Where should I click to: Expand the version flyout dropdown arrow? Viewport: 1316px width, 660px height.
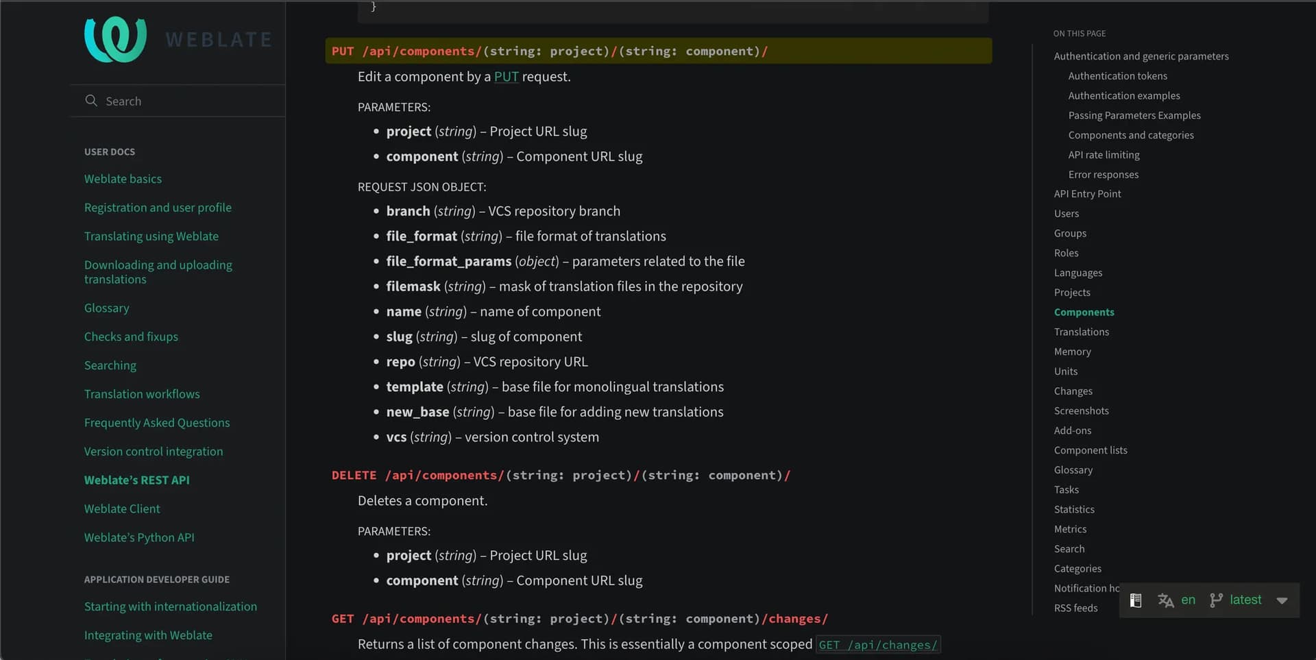pos(1282,600)
